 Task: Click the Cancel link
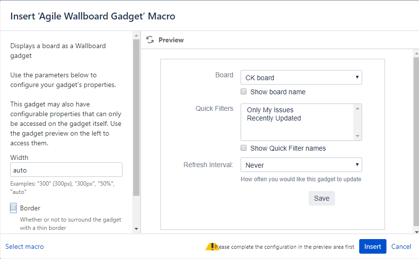[401, 246]
